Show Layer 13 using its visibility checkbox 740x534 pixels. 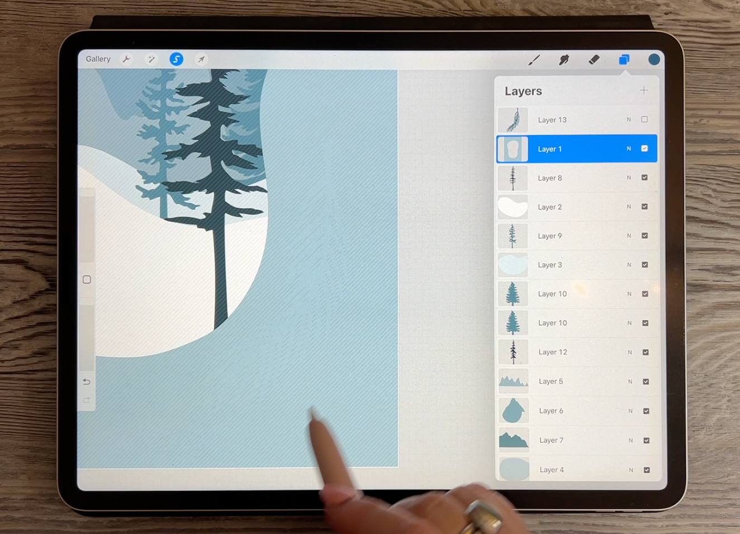pos(644,120)
